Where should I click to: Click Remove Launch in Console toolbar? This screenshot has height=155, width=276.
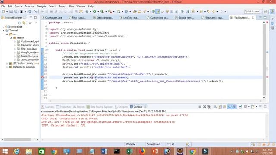[x=204, y=107]
